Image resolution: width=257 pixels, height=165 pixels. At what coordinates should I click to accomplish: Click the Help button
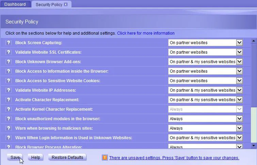point(35,158)
